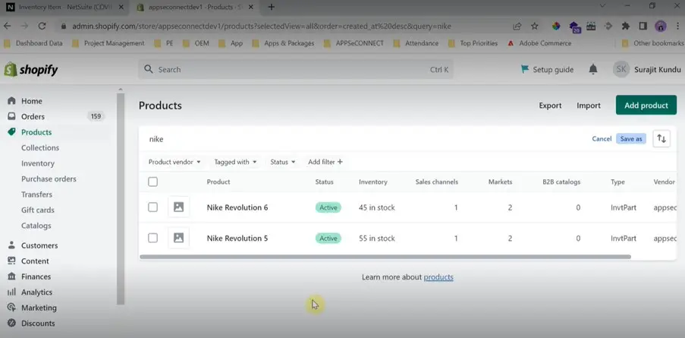
Task: Open Discounts in sidebar
Action: (x=38, y=324)
